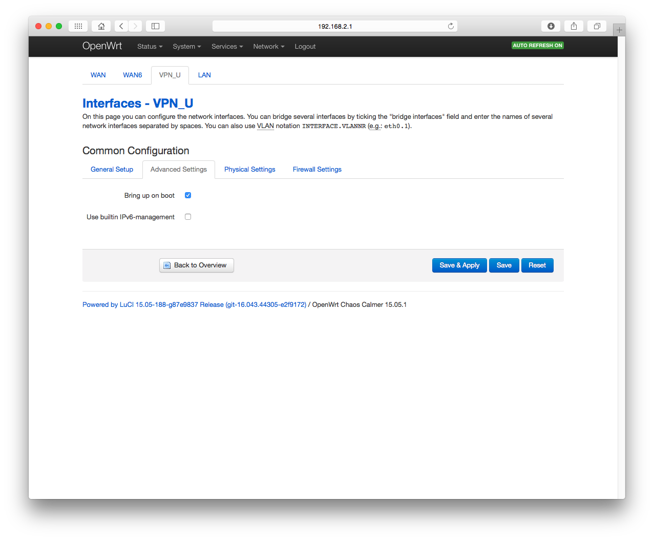Open the General Setup tab
The height and width of the screenshot is (540, 654).
point(112,170)
